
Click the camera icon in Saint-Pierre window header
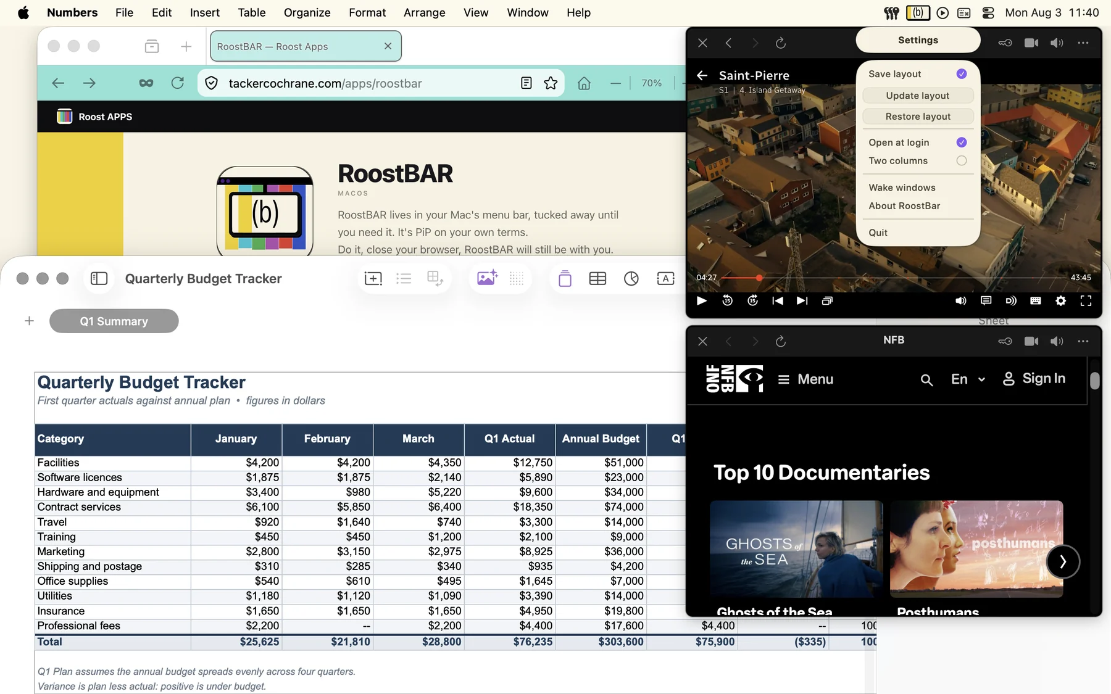(1031, 43)
